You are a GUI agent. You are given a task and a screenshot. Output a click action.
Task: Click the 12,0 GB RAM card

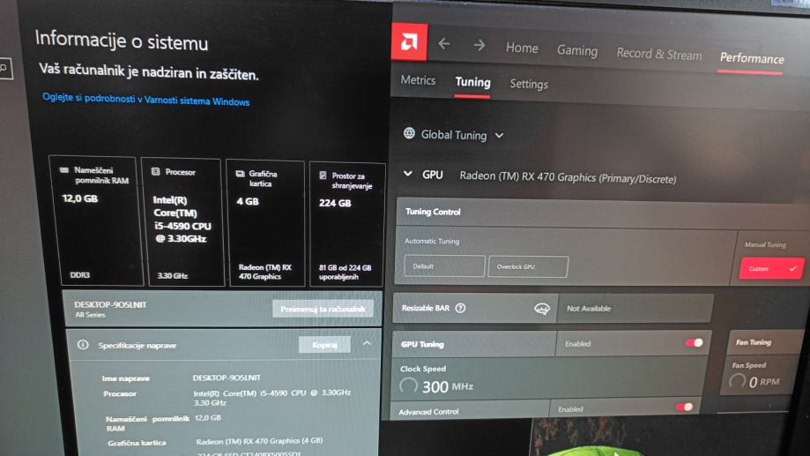click(96, 221)
